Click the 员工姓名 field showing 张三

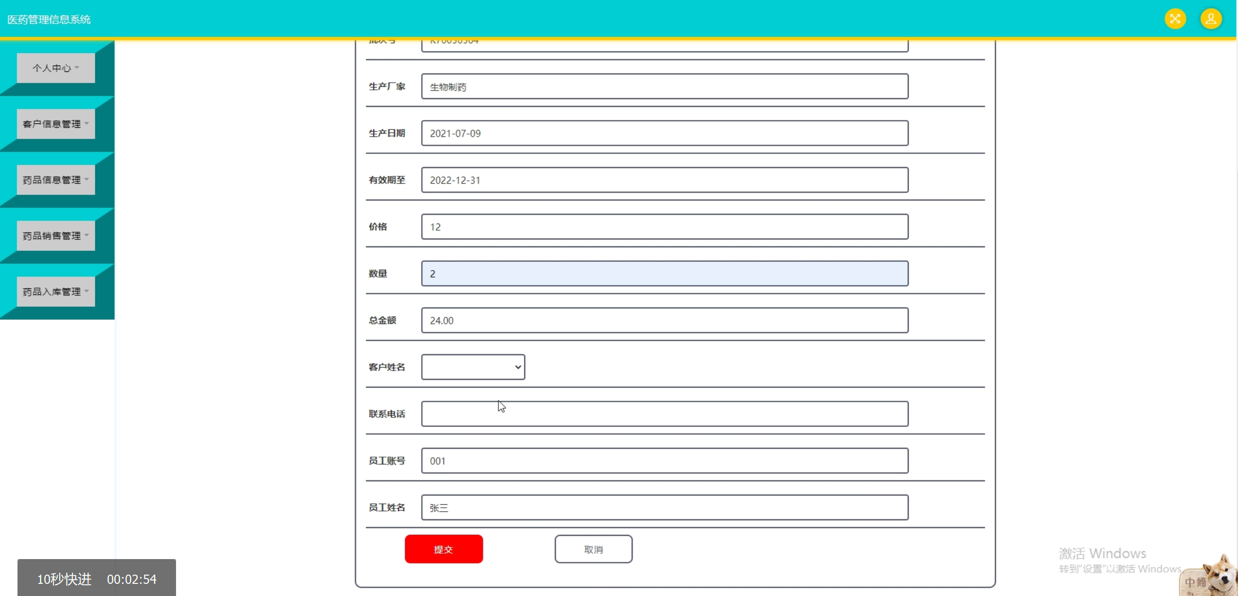click(x=664, y=508)
